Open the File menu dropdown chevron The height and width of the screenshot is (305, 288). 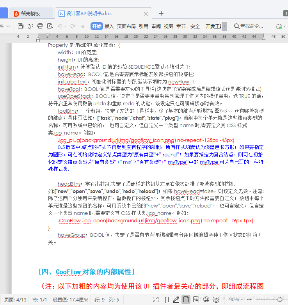(x=8, y=26)
